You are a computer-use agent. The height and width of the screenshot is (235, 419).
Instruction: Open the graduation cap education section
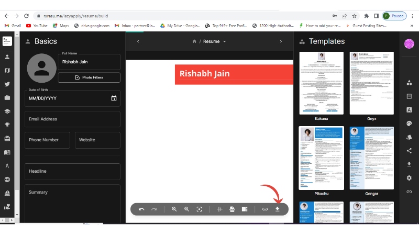7,111
